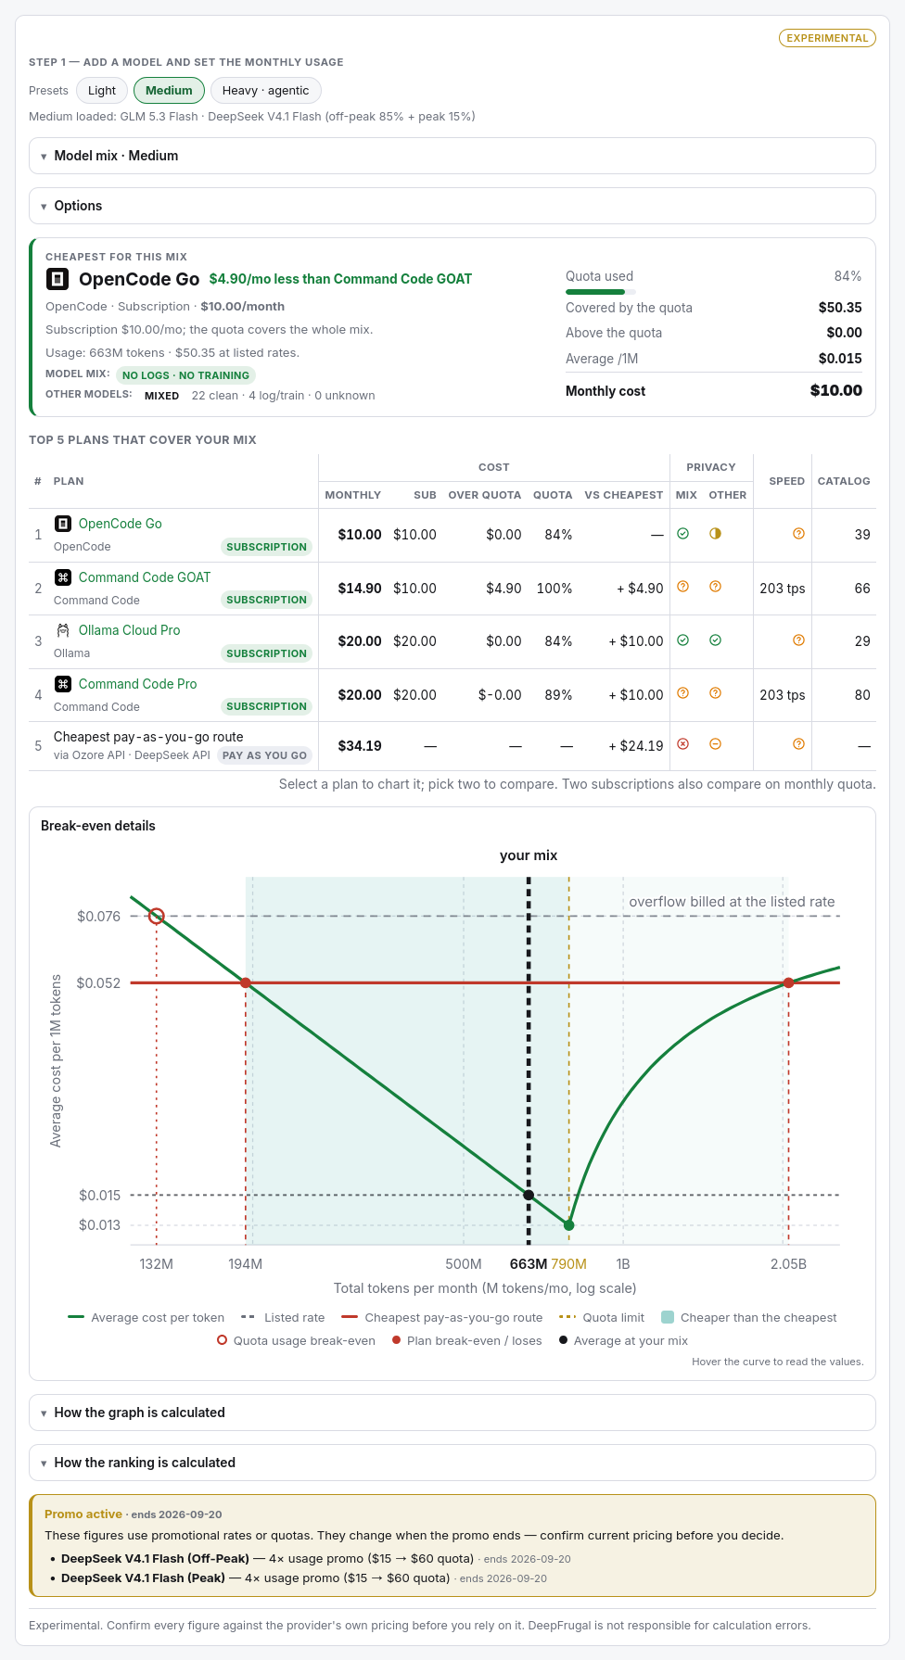This screenshot has height=1660, width=905.
Task: Click pay-as-you-go other privacy minus icon
Action: [x=716, y=744]
